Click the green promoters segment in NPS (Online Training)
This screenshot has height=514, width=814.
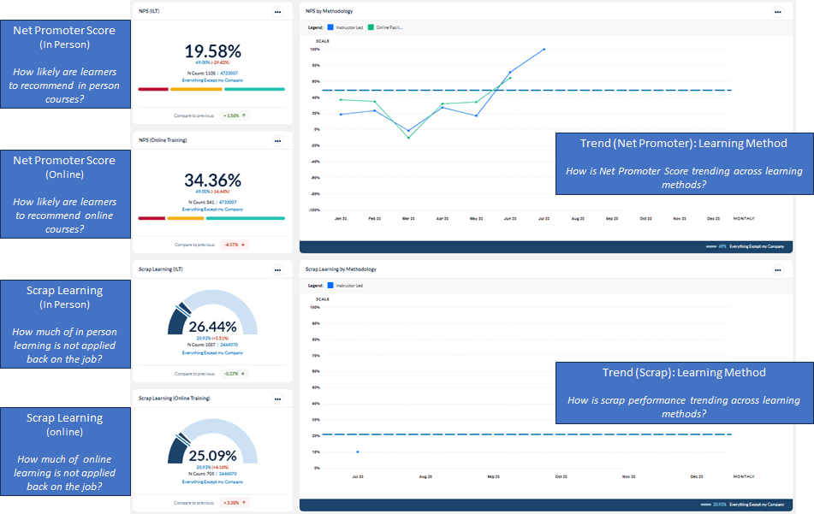tap(246, 218)
